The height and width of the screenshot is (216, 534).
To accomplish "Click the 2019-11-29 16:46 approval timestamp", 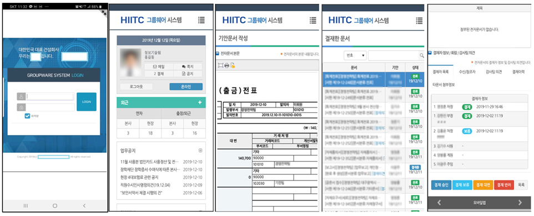I will 490,107.
